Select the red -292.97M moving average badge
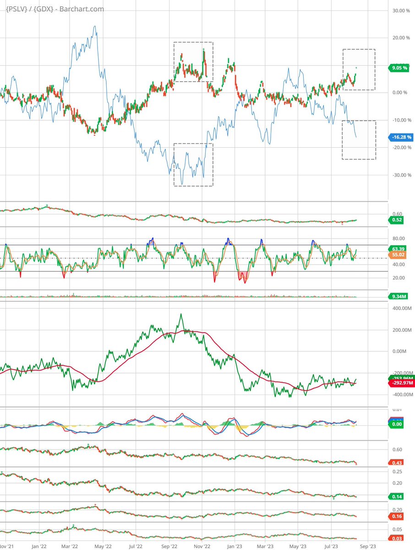This screenshot has width=415, height=550. pos(401,383)
